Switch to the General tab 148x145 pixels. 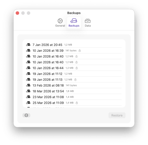(60, 22)
